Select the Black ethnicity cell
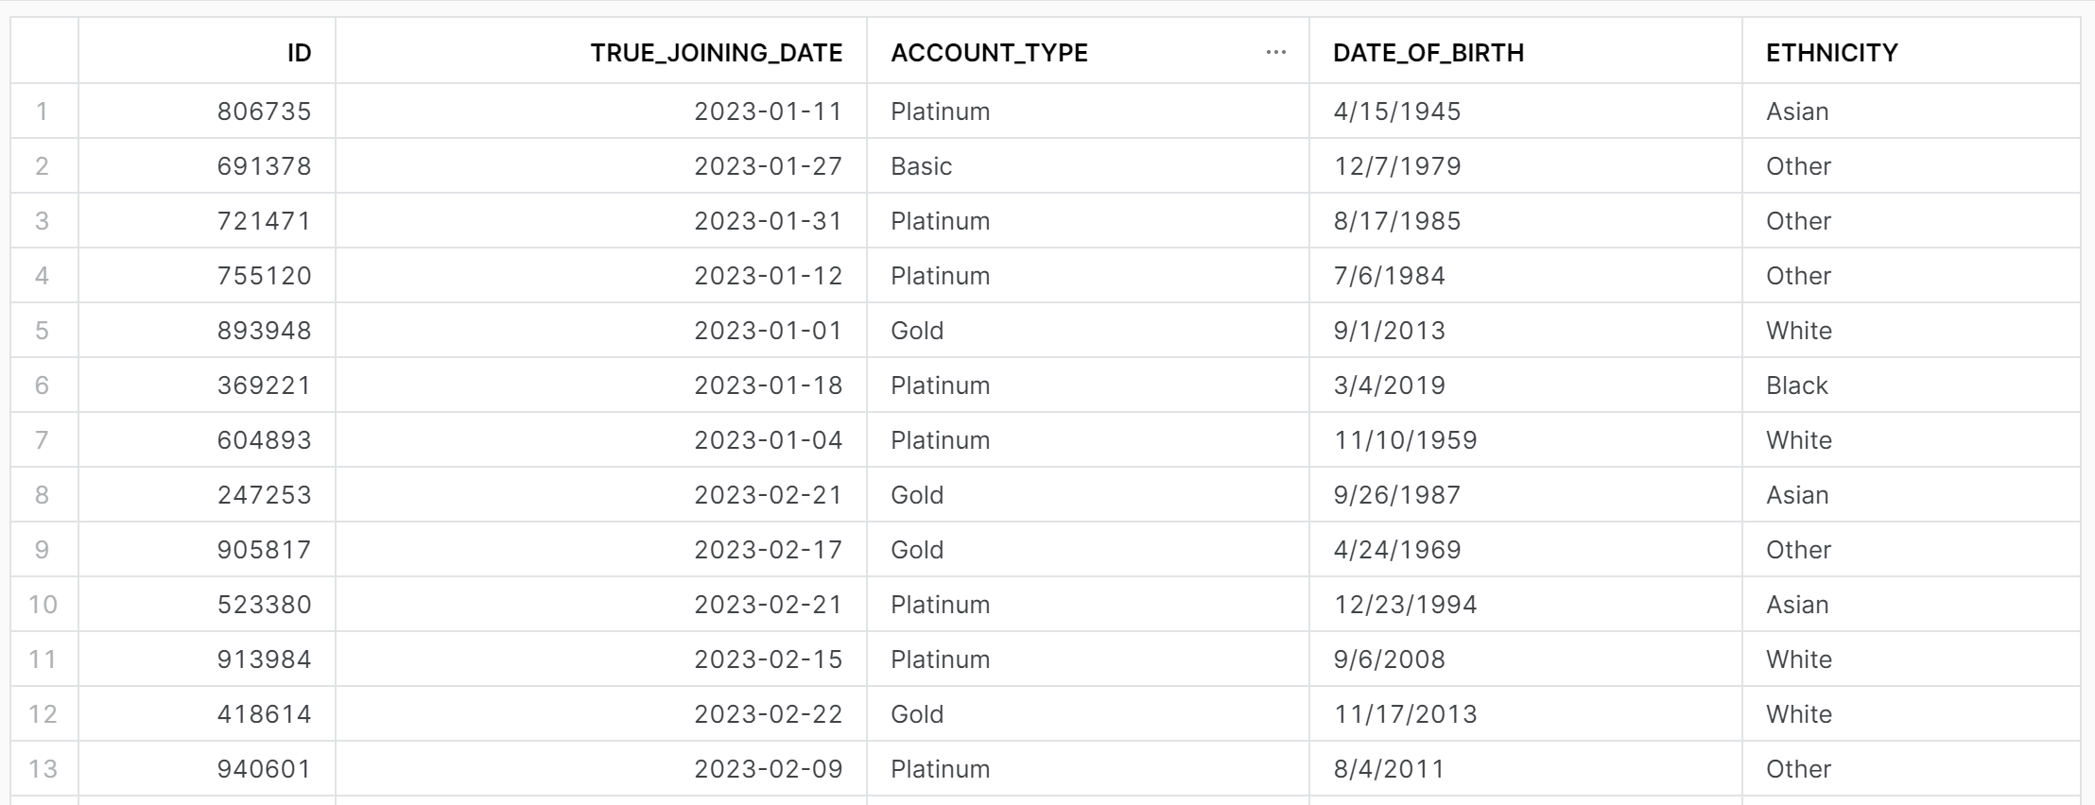The height and width of the screenshot is (805, 2095). (1796, 385)
